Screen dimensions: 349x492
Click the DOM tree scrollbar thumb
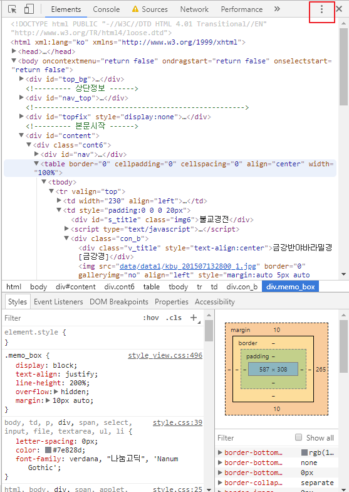point(343,67)
